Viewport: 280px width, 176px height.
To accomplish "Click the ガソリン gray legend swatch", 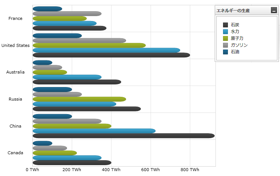I will (x=226, y=45).
